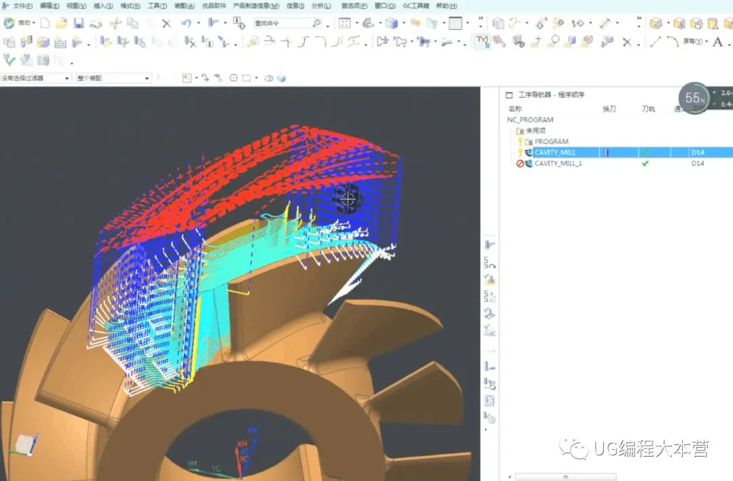
Task: Click the Tool Path column header
Action: click(x=648, y=109)
